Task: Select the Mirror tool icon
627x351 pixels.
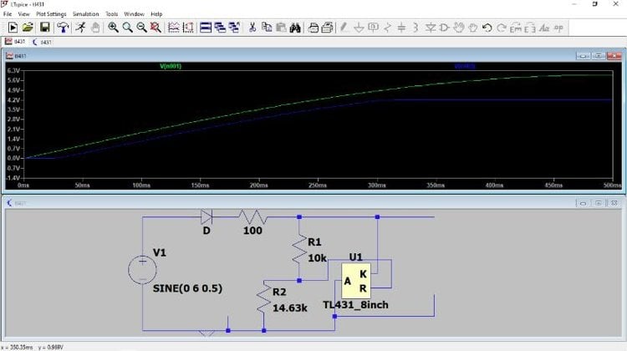Action: click(530, 28)
